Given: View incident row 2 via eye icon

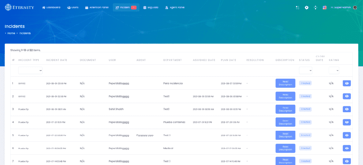Looking at the screenshot, I should 346,96.
